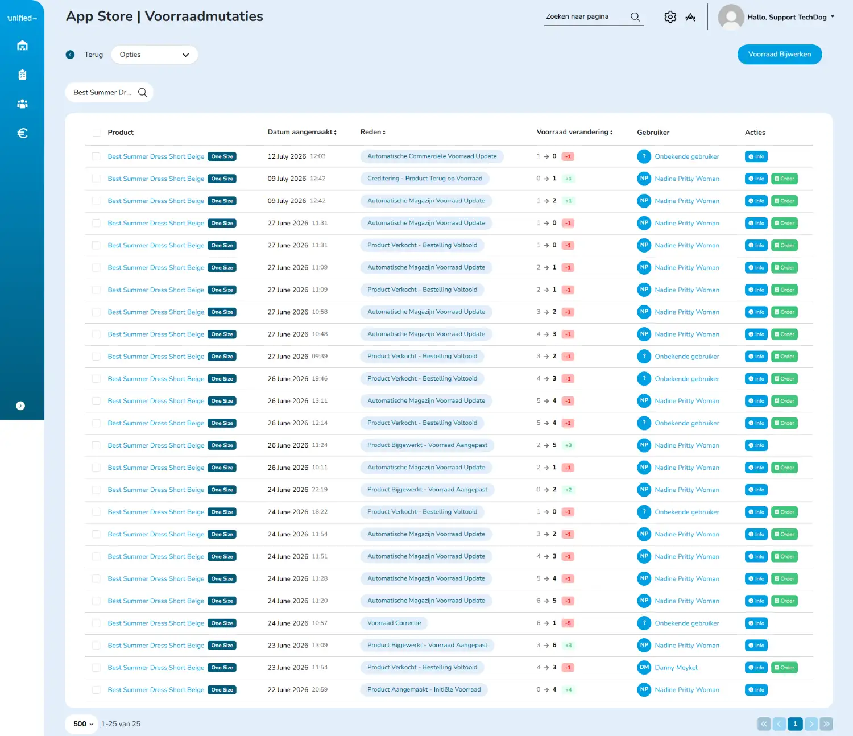Click the Voorraad Bijwerken button
This screenshot has width=853, height=736.
click(780, 55)
